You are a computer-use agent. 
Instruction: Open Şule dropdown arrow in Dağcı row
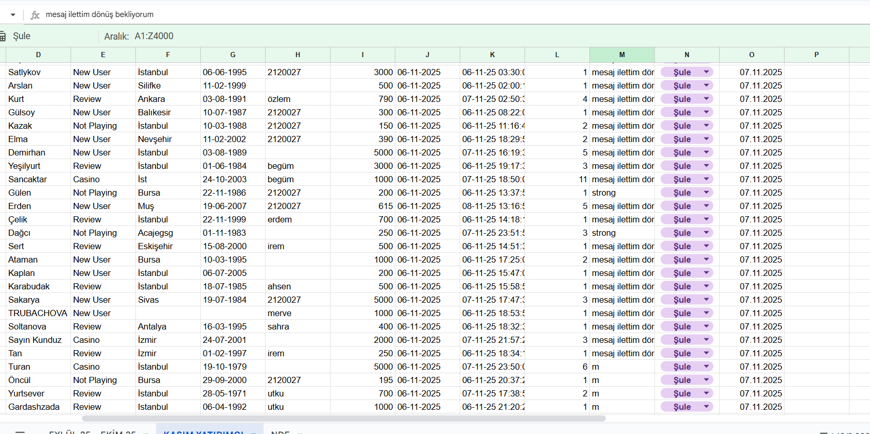tap(706, 233)
